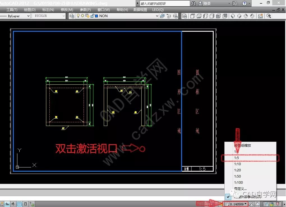Click the pin icon in status bar tray
The width and height of the screenshot is (286, 207).
[x=278, y=204]
